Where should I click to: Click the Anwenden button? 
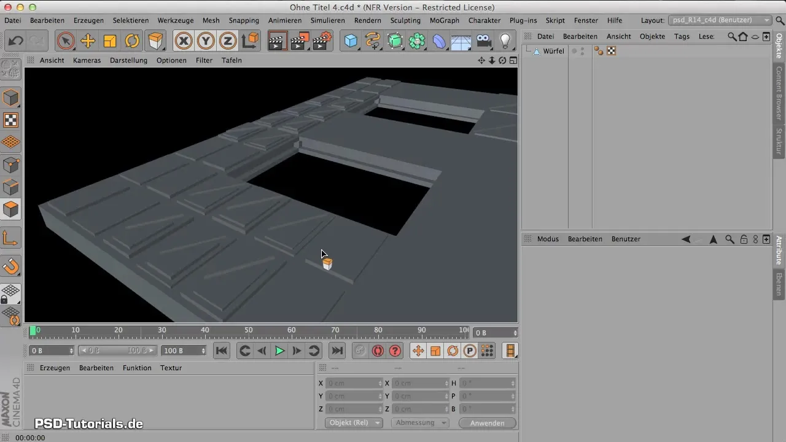[487, 423]
